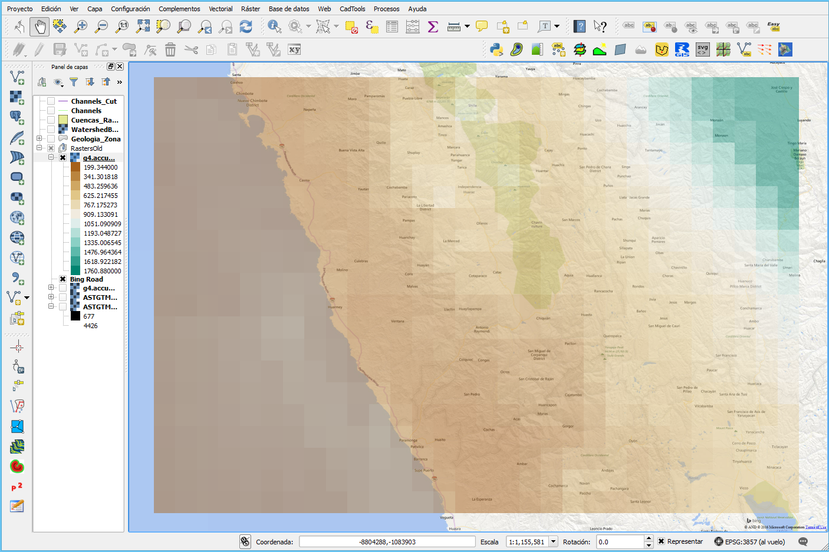Image resolution: width=829 pixels, height=552 pixels.
Task: Click the Add Vector Layer icon
Action: pos(17,77)
